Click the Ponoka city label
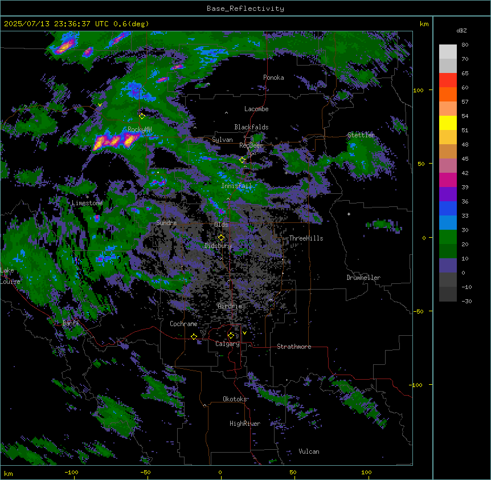The height and width of the screenshot is (480, 491). pos(273,78)
